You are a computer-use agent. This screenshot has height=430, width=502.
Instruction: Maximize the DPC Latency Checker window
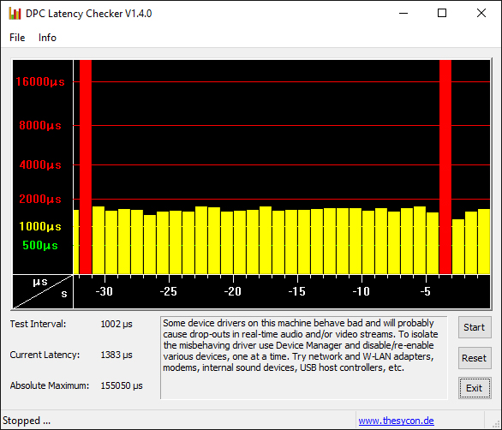tap(442, 14)
